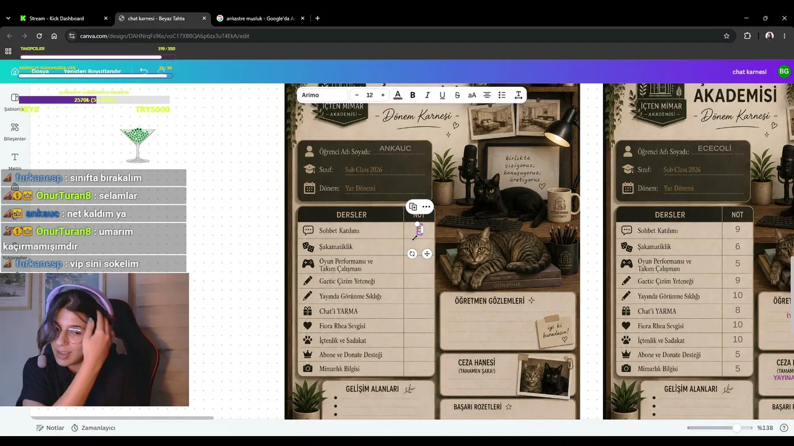Undo the last action

144,71
